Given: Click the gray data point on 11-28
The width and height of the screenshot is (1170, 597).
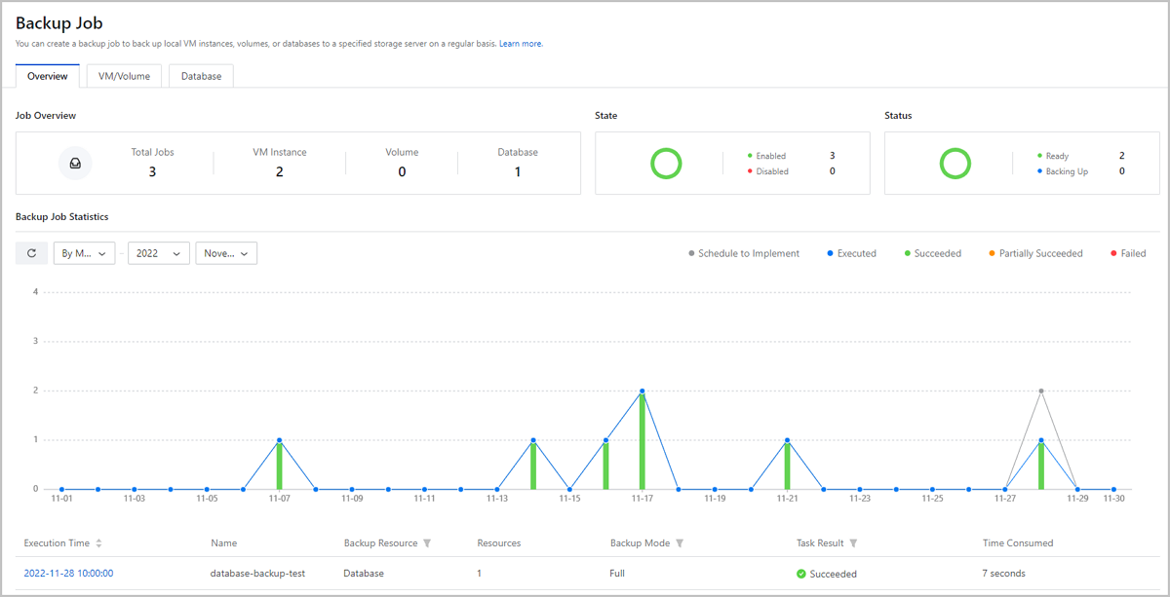Looking at the screenshot, I should (x=1041, y=391).
